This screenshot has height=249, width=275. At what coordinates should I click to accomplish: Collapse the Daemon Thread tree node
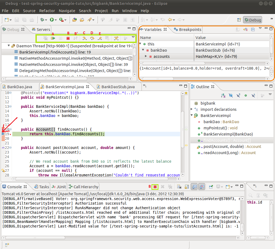tap(9, 46)
